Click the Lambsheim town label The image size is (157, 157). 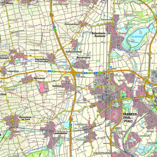click(60, 133)
